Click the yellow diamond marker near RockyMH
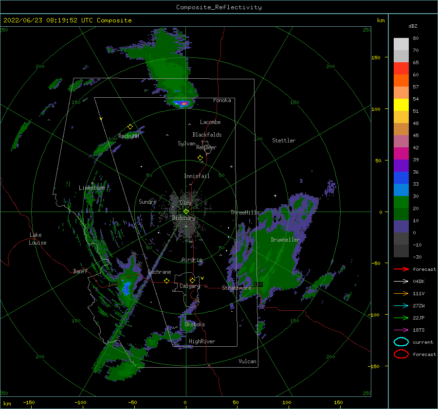Screen dimensions: 438x409 [x=130, y=127]
